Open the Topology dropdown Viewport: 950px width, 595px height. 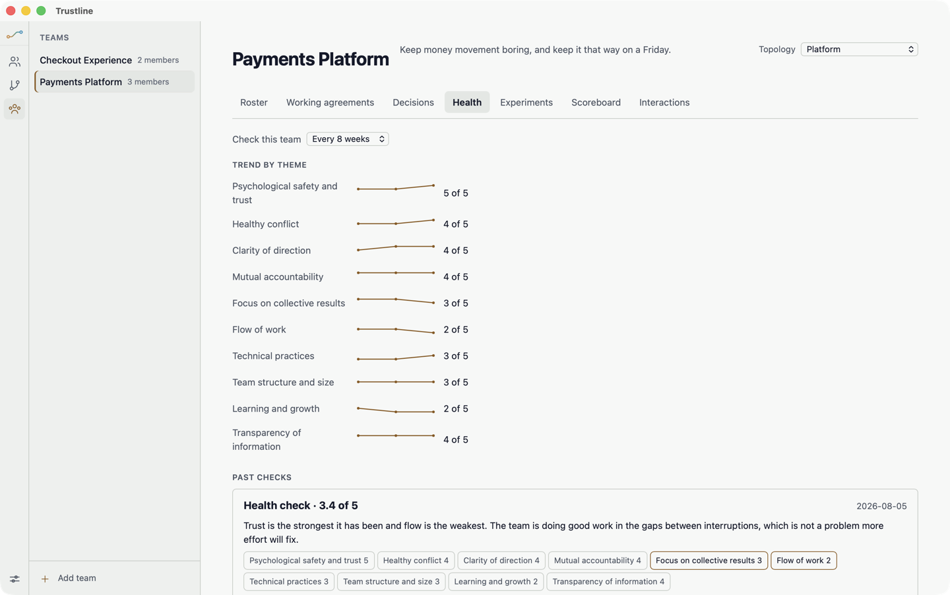859,49
